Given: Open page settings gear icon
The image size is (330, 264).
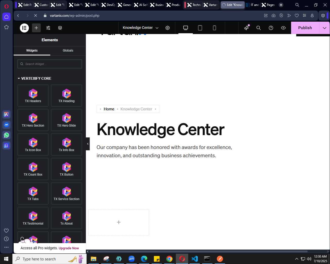Looking at the screenshot, I should 168,28.
